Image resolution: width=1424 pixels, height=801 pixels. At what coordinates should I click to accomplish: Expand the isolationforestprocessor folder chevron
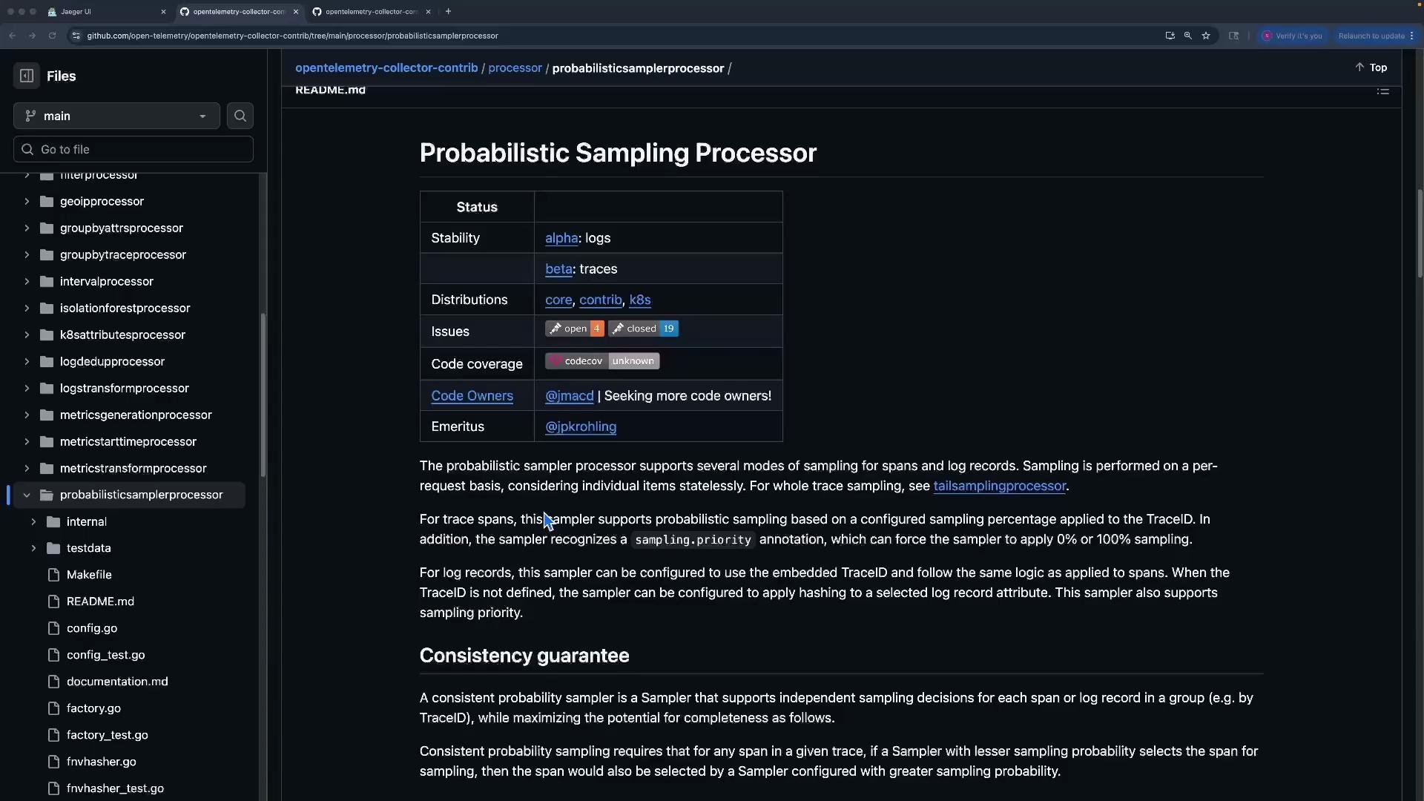(x=27, y=308)
